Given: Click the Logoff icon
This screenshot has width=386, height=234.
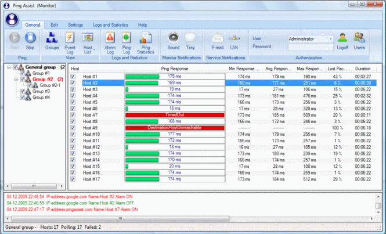Looking at the screenshot, I should (x=342, y=38).
